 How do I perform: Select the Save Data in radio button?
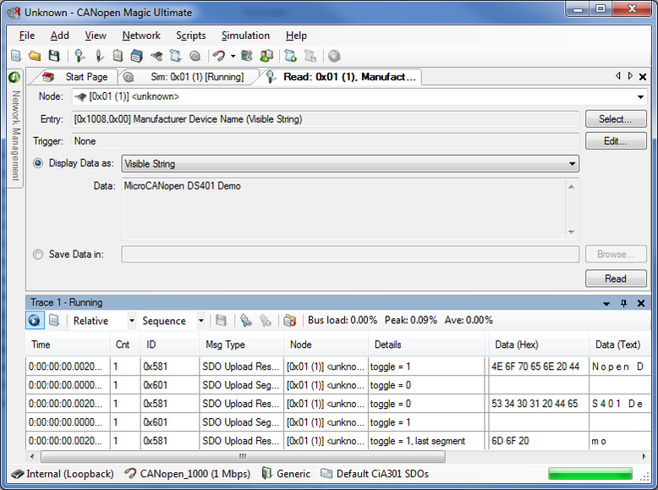click(38, 254)
